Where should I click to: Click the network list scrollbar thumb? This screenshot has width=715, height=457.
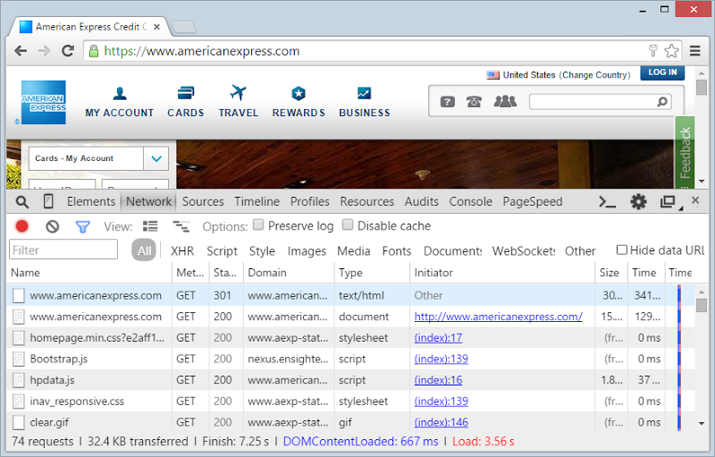point(702,305)
